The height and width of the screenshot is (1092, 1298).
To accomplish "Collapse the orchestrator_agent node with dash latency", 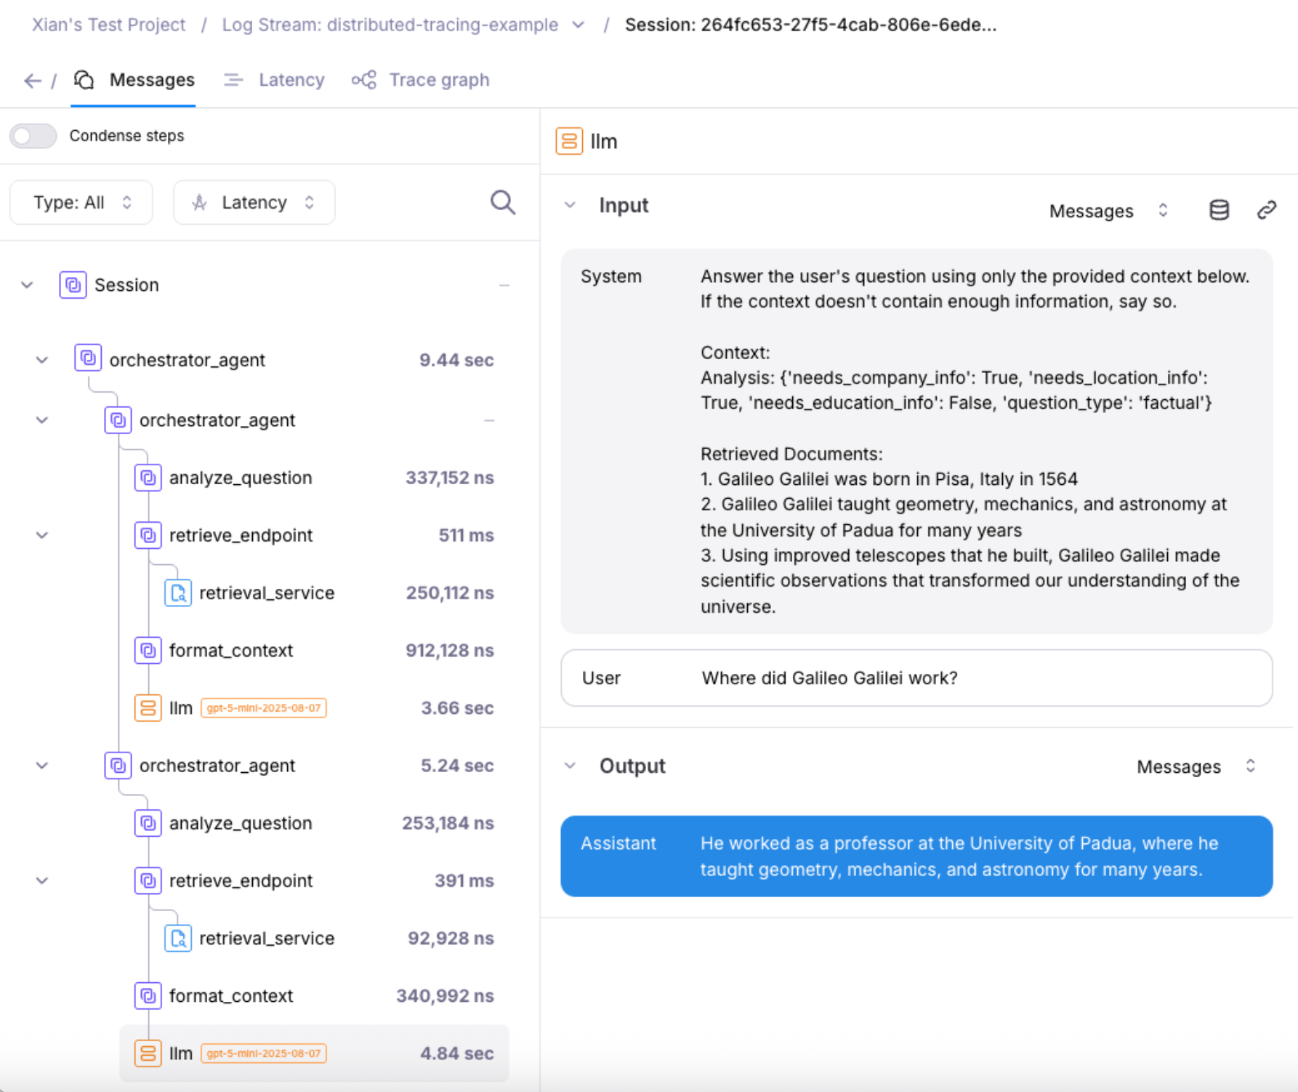I will click(42, 420).
